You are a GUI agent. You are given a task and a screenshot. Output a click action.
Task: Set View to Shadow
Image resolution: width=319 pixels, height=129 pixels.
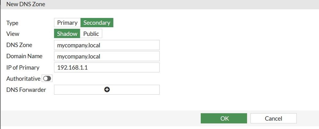[x=67, y=34]
